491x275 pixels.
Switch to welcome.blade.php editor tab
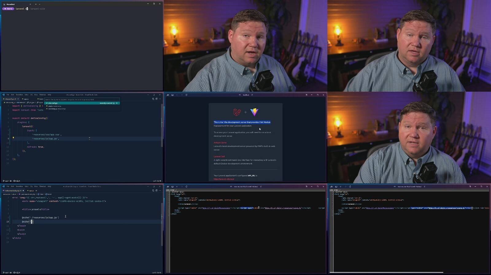click(x=14, y=191)
